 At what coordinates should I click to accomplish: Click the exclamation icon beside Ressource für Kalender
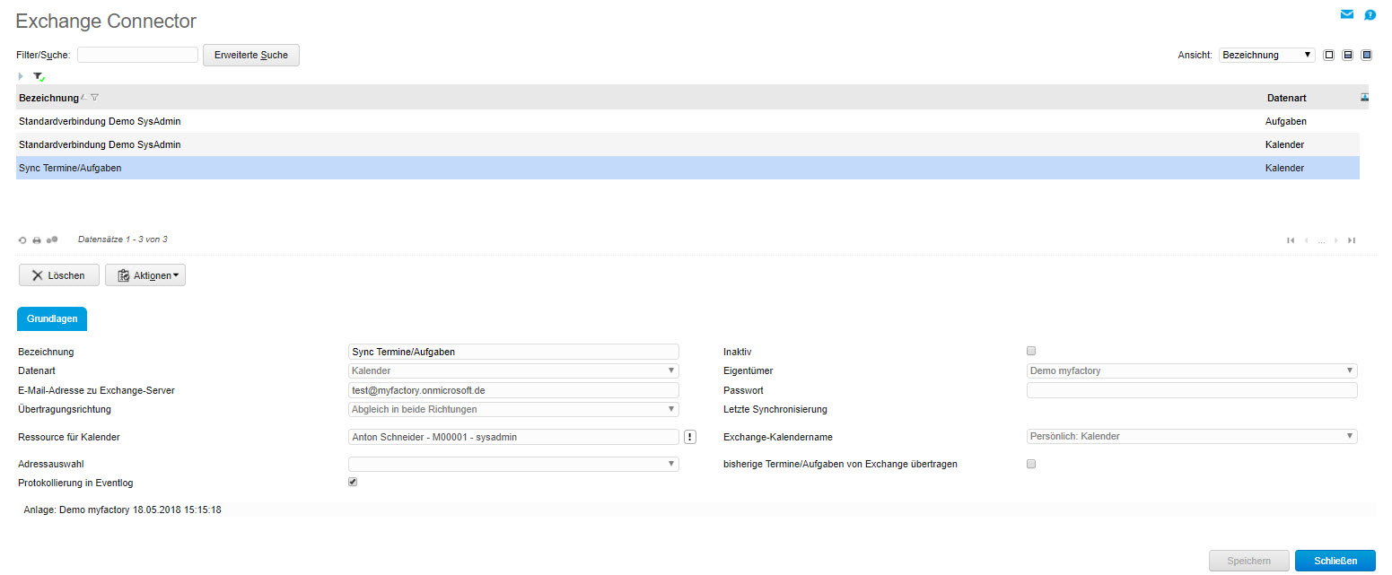pos(689,437)
